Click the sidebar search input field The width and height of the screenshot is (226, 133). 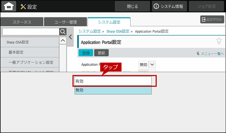[x=31, y=32]
